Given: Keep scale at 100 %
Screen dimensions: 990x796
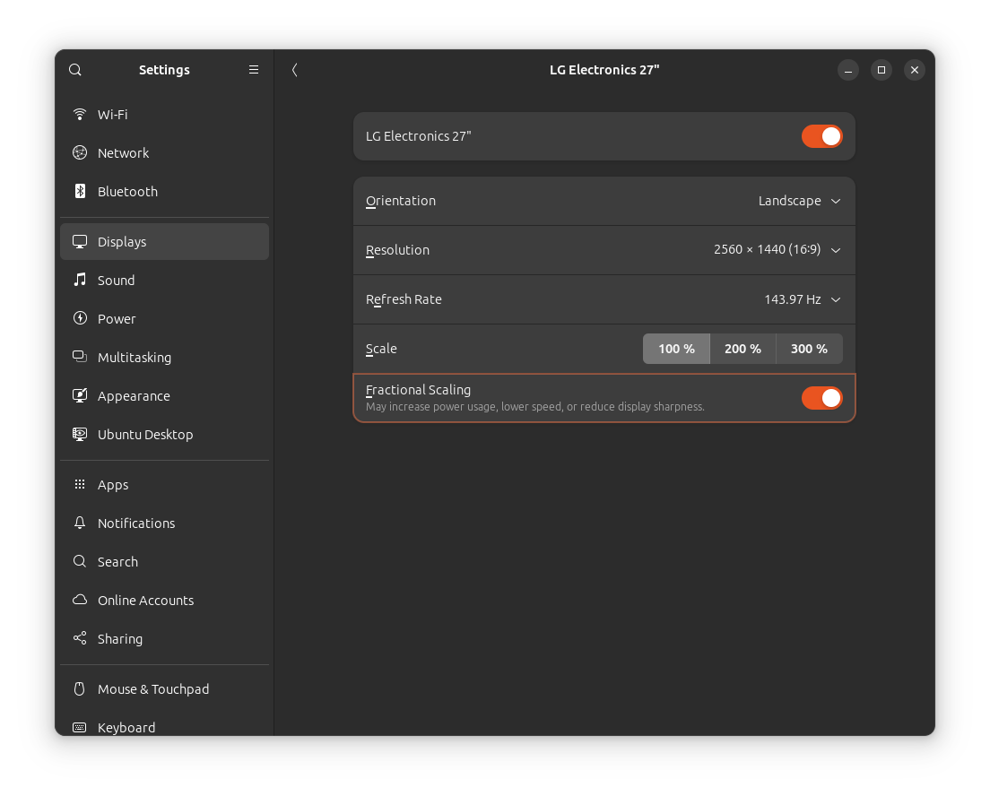Looking at the screenshot, I should (676, 349).
